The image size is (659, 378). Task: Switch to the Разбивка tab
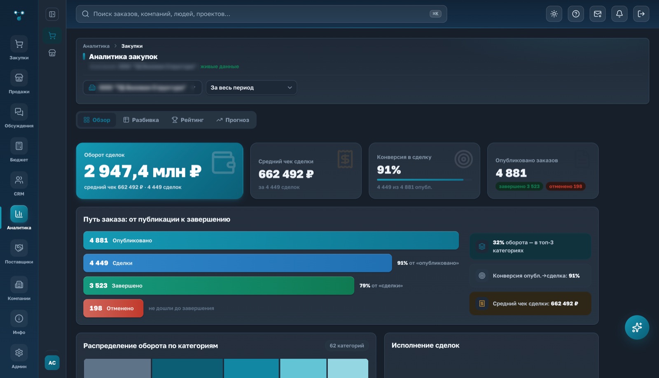141,120
